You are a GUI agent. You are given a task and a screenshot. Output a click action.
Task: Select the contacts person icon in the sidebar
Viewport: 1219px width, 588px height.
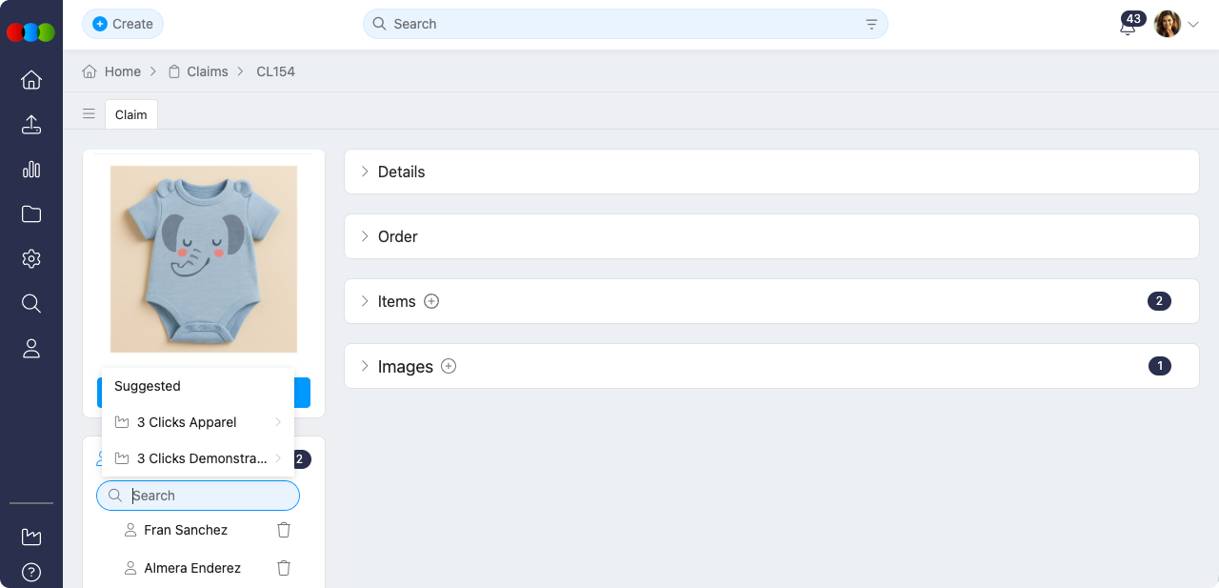[x=30, y=348]
